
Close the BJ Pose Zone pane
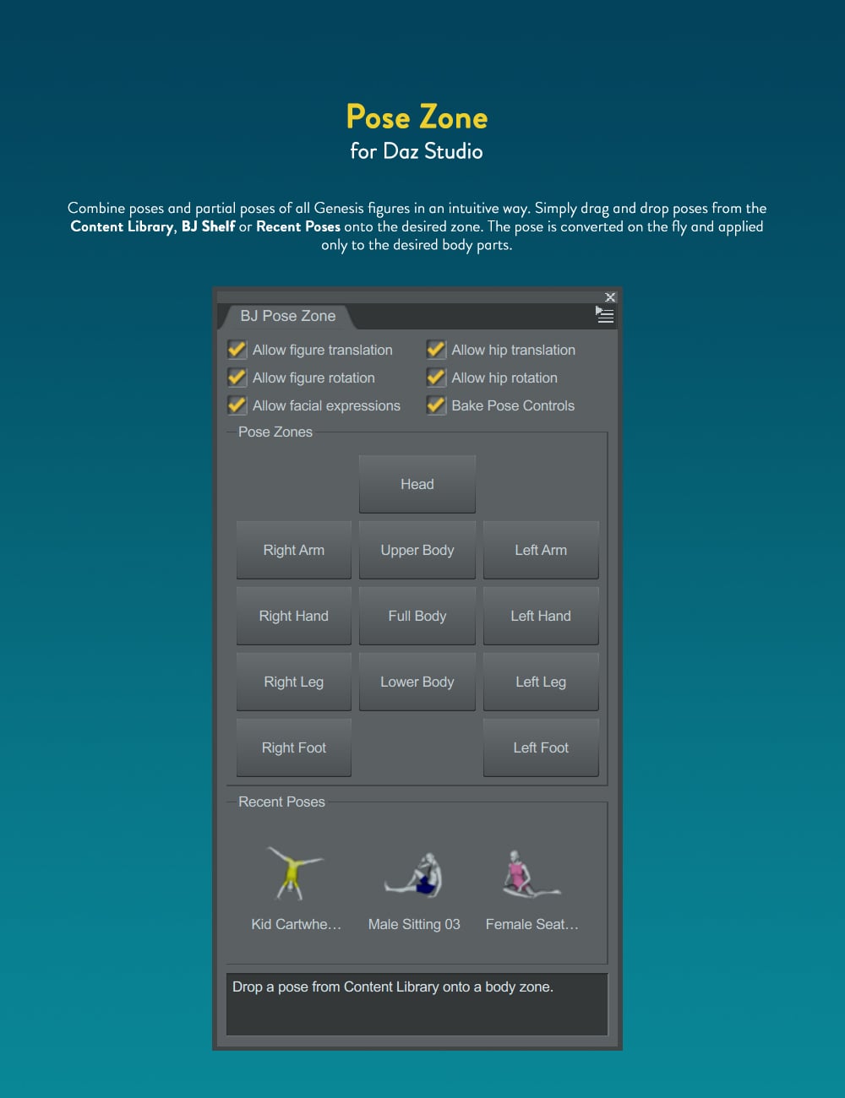click(610, 297)
